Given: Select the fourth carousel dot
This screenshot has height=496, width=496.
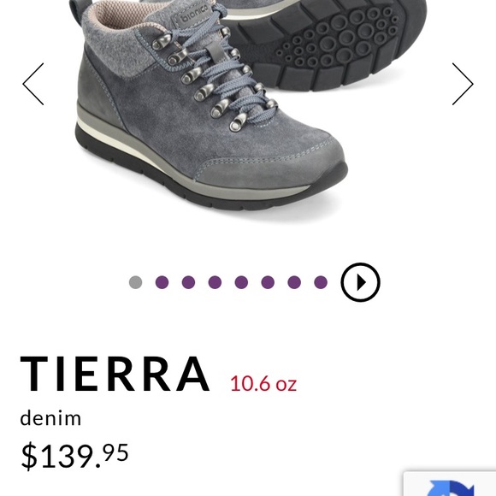Looking at the screenshot, I should pos(215,282).
